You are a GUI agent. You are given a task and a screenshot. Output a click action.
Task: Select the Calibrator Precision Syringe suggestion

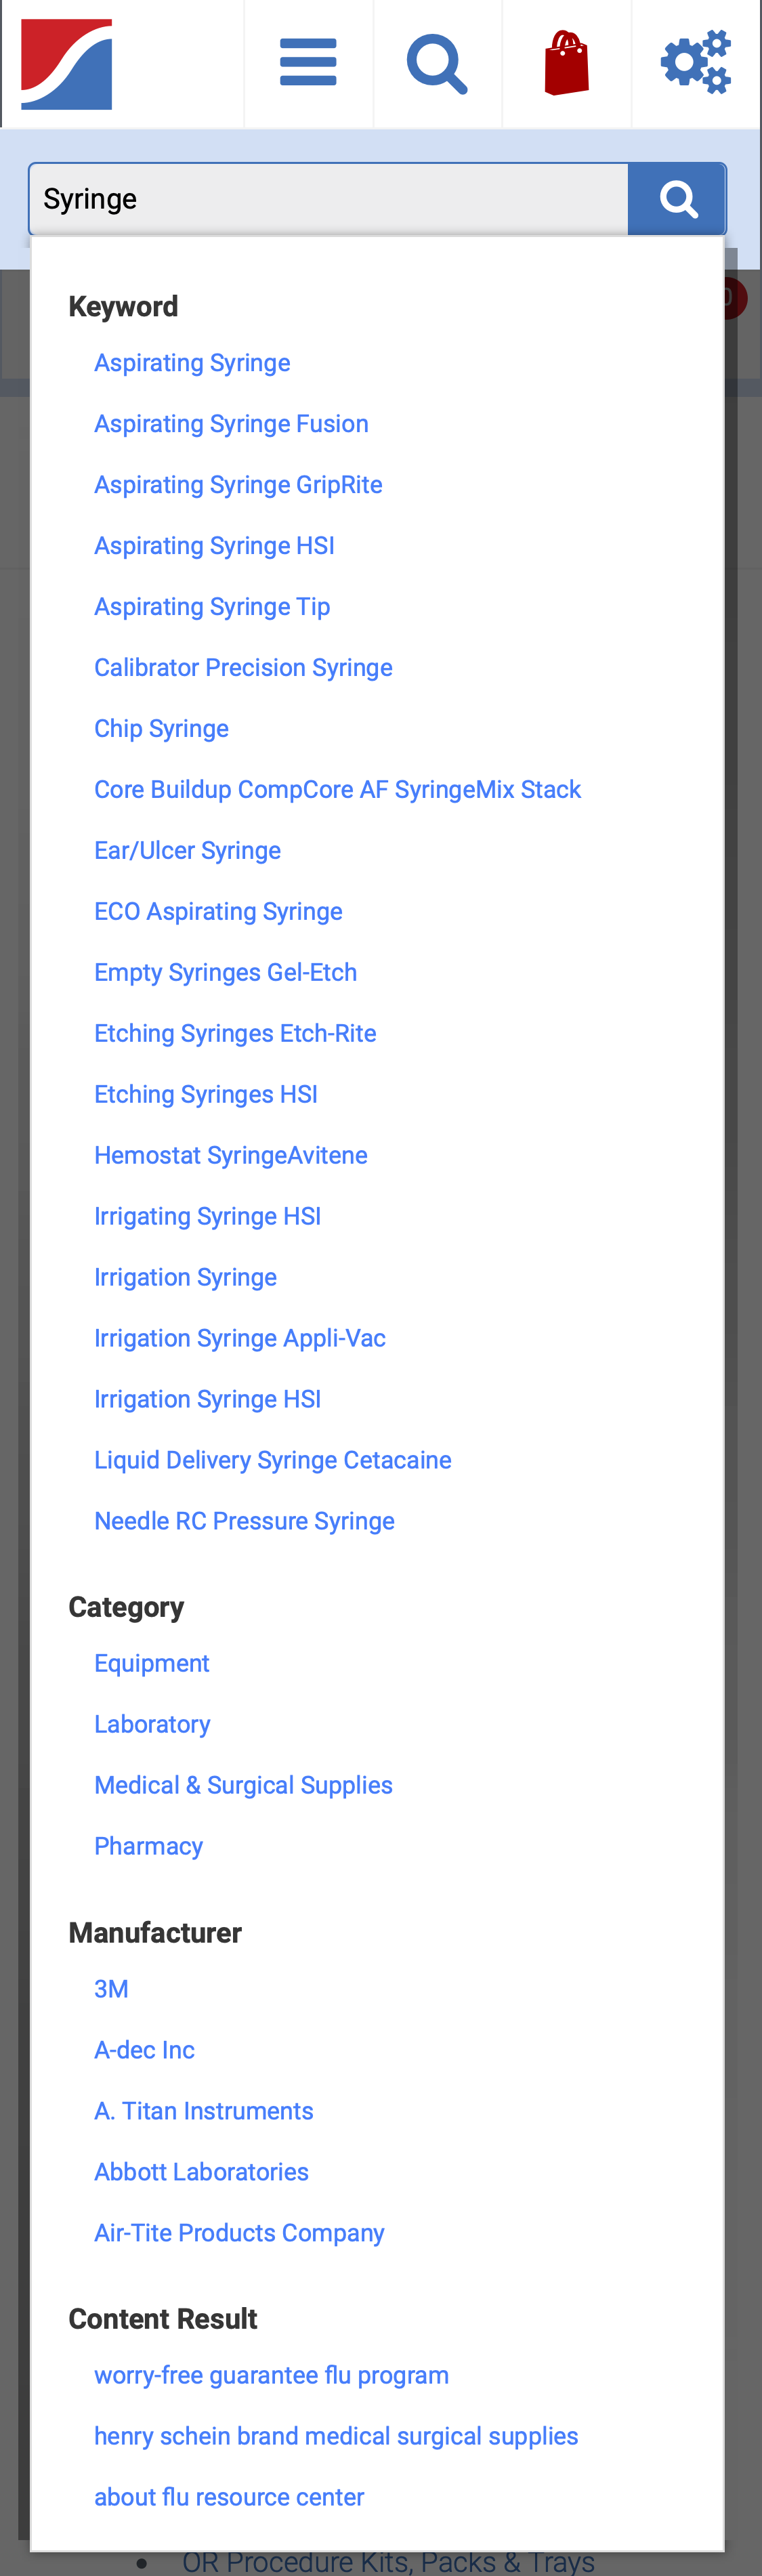243,668
